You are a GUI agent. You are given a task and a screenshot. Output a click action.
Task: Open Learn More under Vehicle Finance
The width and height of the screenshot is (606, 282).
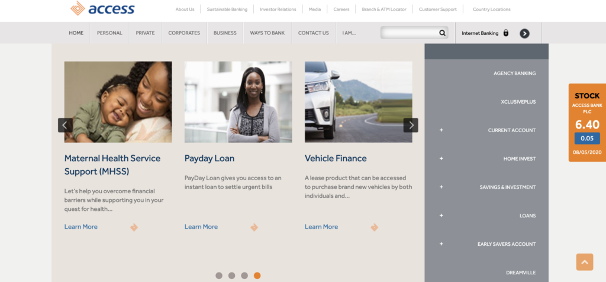[x=321, y=227]
